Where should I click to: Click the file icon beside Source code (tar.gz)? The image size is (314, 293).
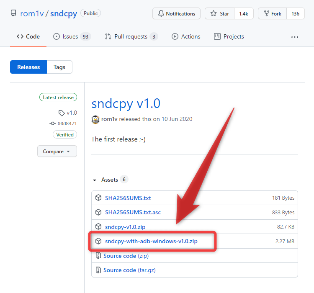pos(98,270)
